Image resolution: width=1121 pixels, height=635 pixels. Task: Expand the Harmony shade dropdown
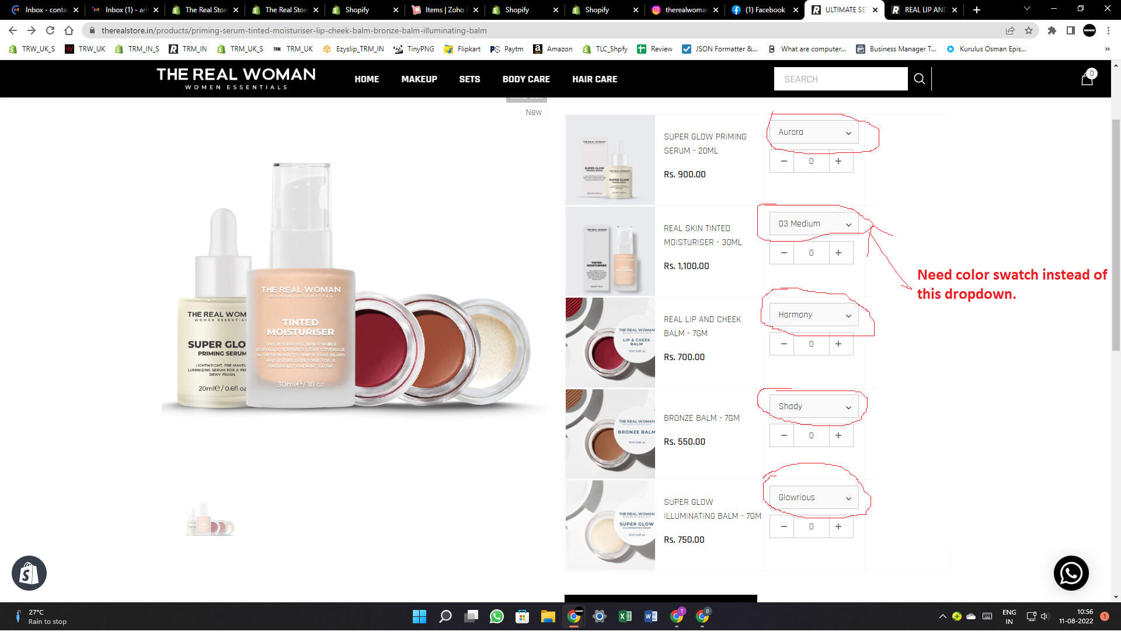tap(814, 315)
